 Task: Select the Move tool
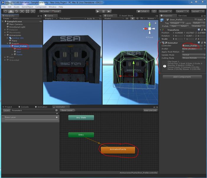[x=11, y=11]
